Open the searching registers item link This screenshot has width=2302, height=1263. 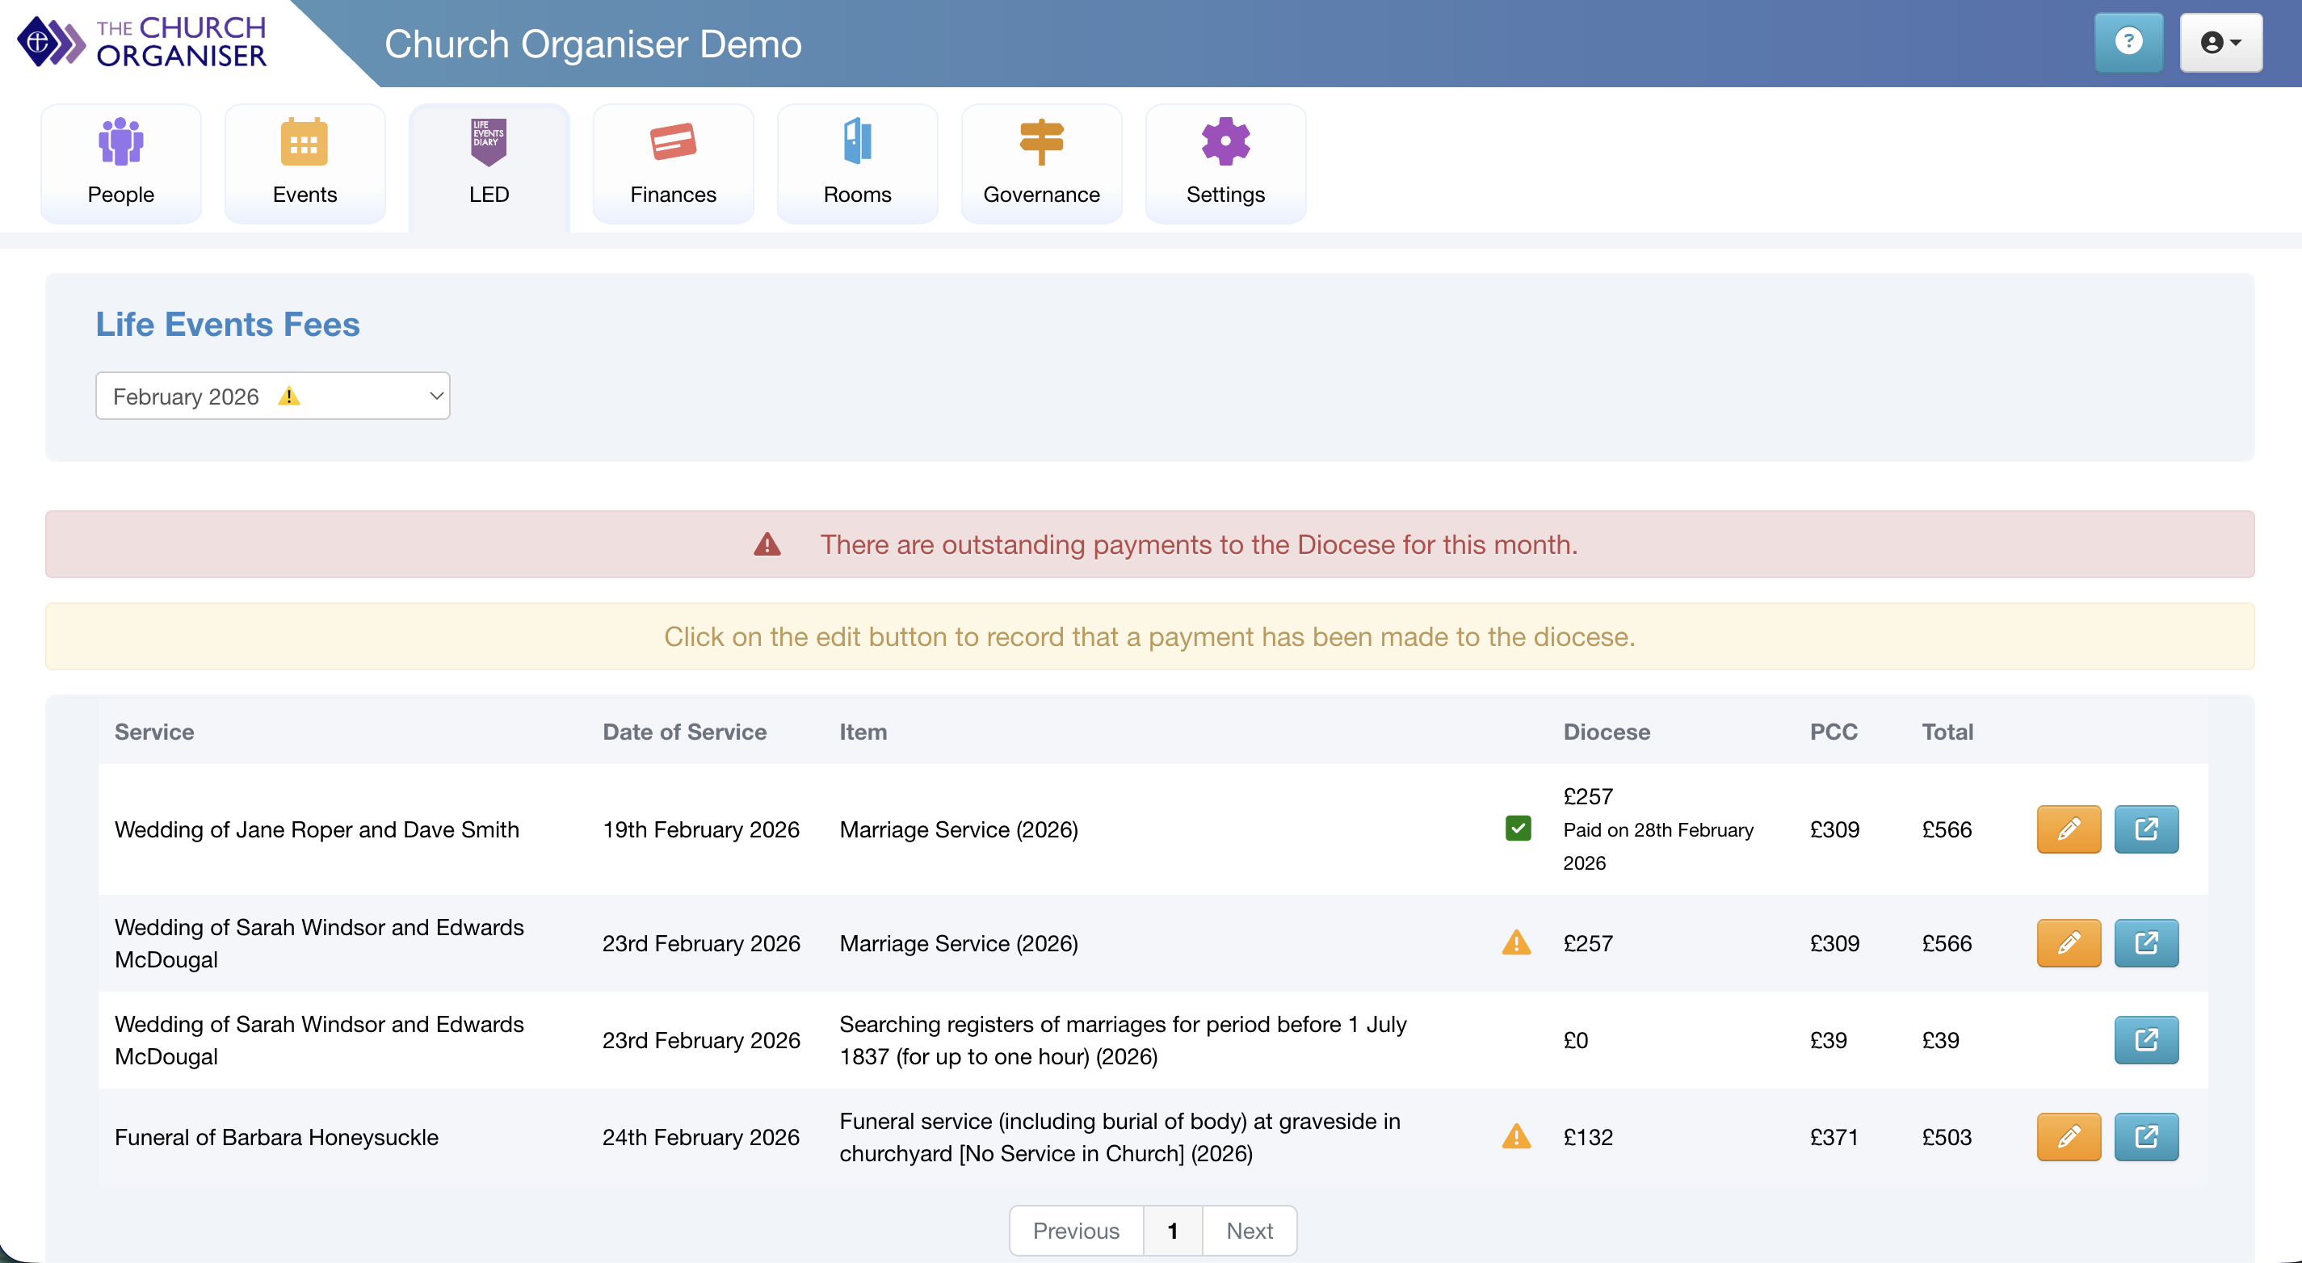point(2145,1039)
